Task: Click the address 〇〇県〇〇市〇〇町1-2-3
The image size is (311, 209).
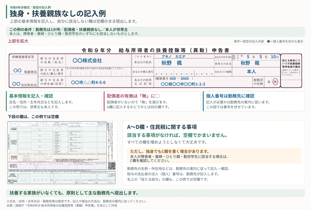Action: (x=183, y=84)
